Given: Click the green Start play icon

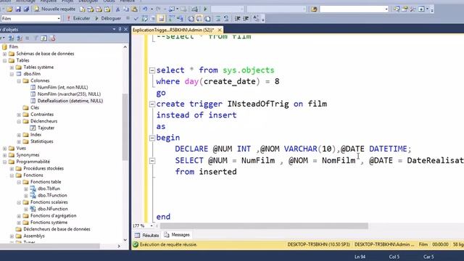Looking at the screenshot, I should coord(205,9).
